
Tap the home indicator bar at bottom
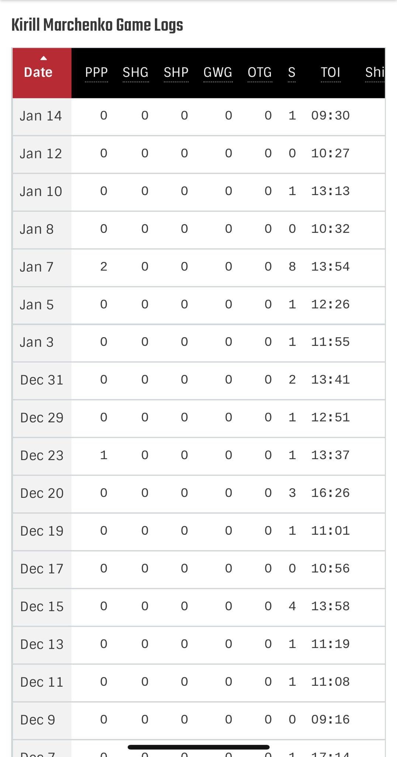198,747
